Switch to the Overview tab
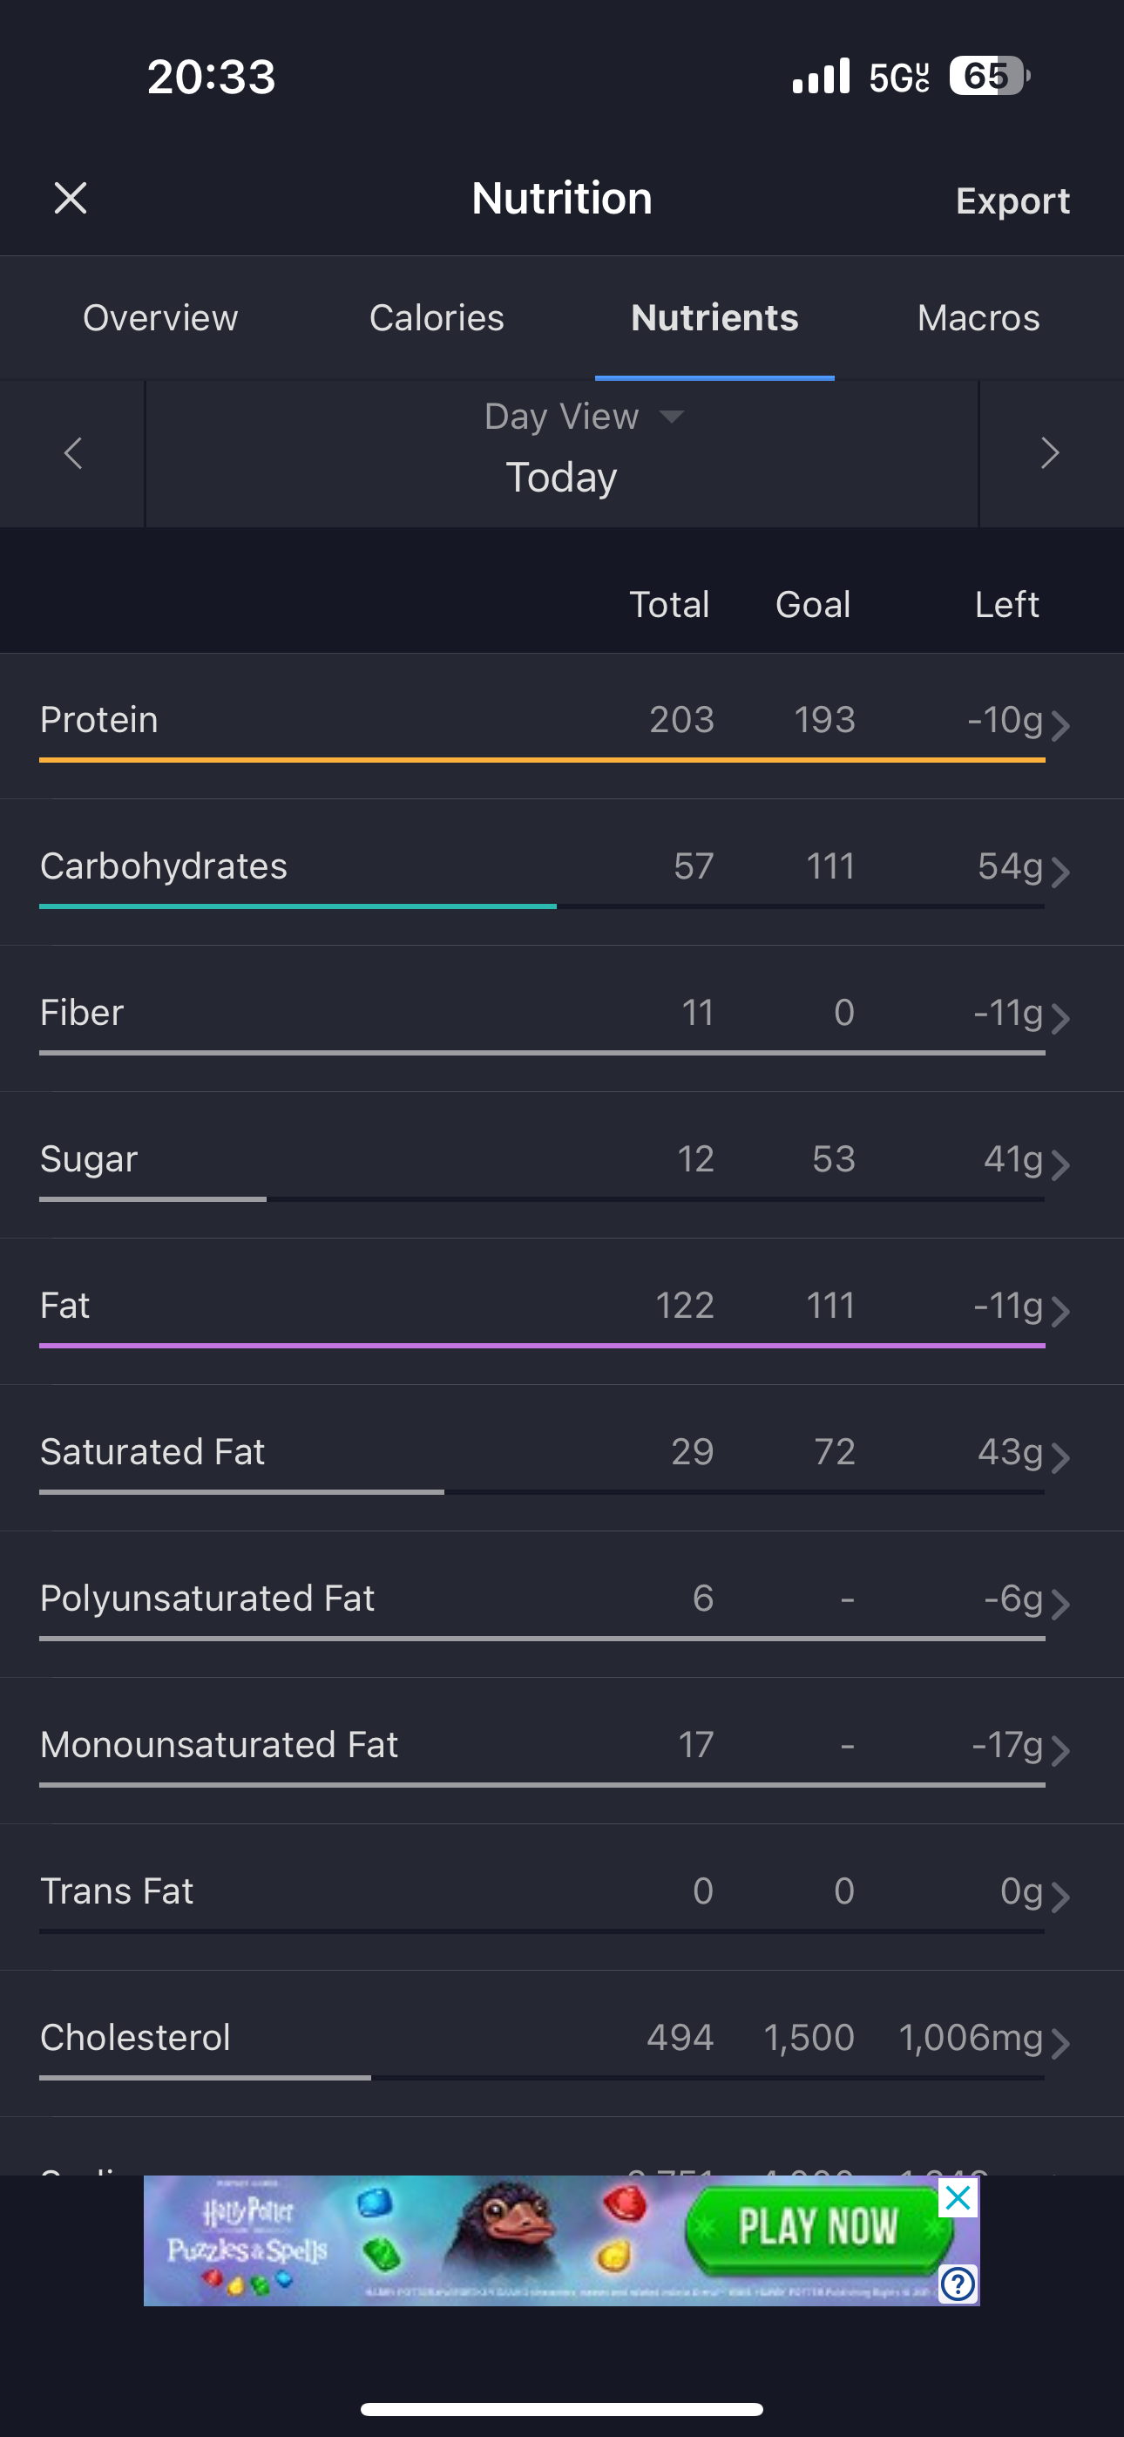The image size is (1124, 2437). [160, 318]
